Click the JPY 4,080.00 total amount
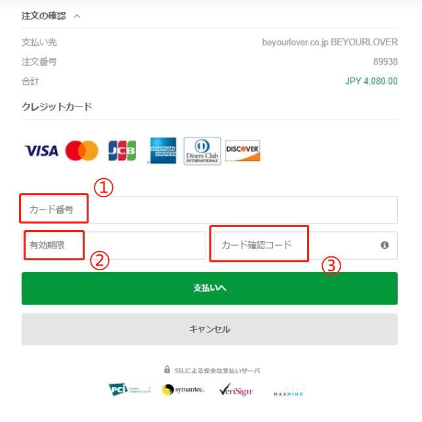The image size is (422, 422). pos(371,81)
